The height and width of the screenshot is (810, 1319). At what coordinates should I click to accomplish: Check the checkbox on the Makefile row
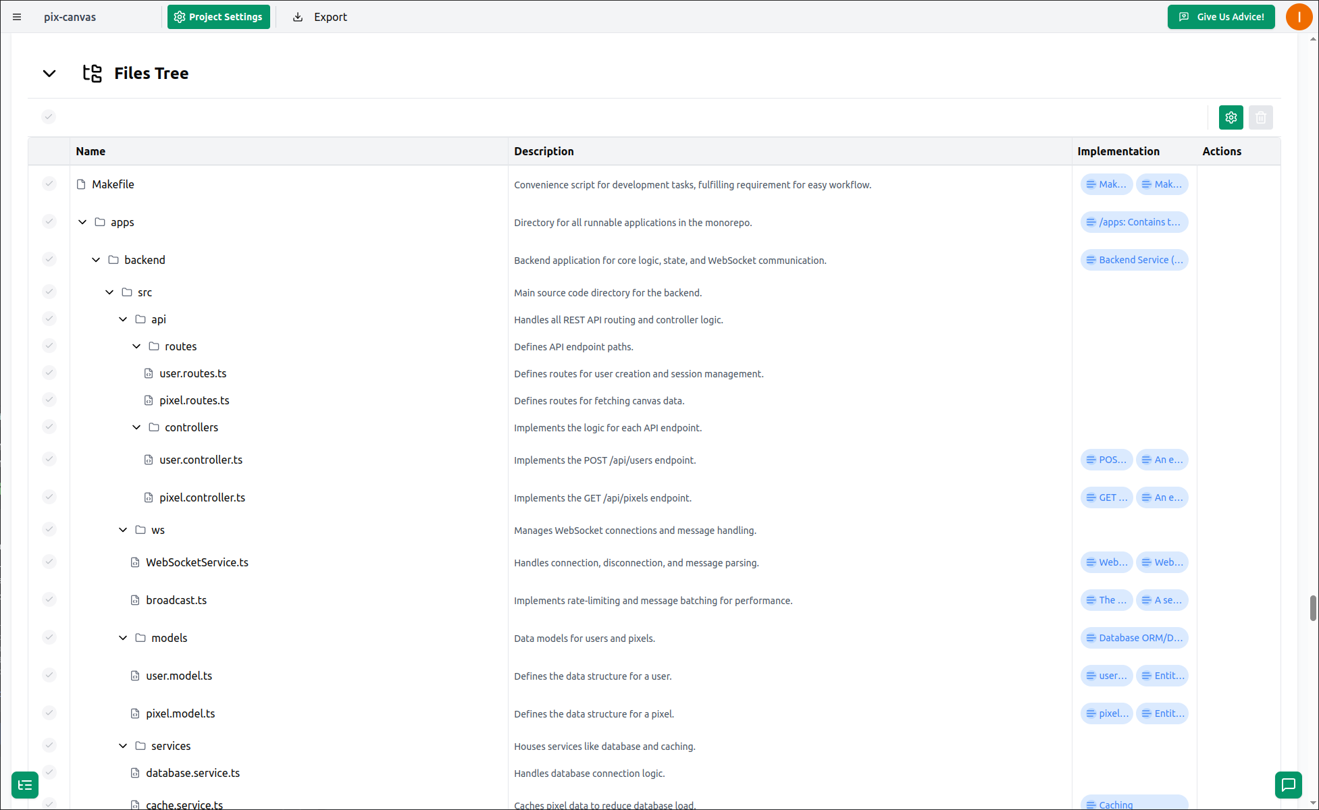click(x=49, y=183)
